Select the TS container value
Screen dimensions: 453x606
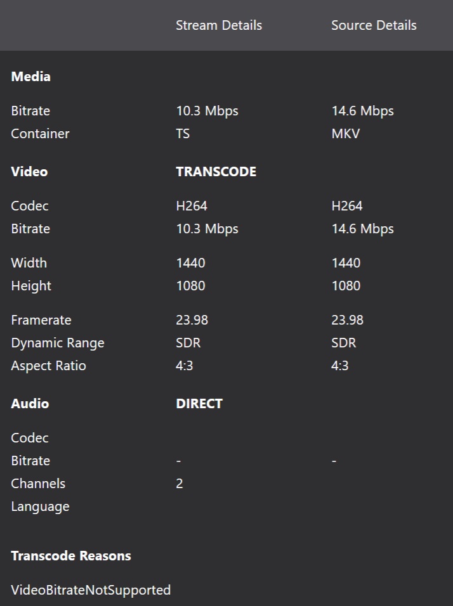pyautogui.click(x=183, y=134)
